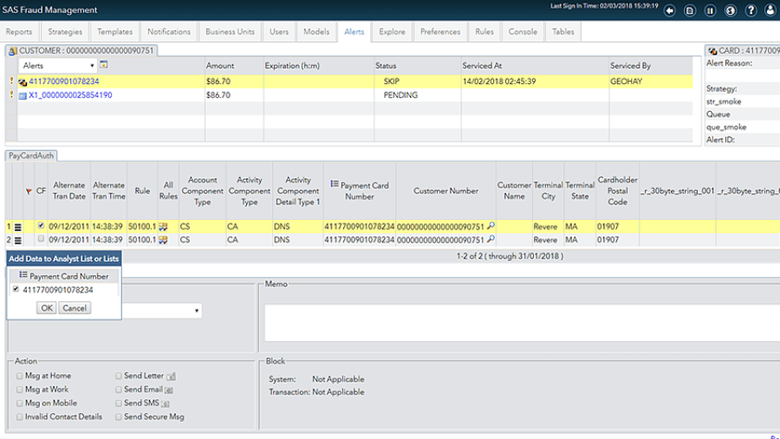The height and width of the screenshot is (439, 780).
Task: Click the Send Letter envelope icon
Action: 171,377
